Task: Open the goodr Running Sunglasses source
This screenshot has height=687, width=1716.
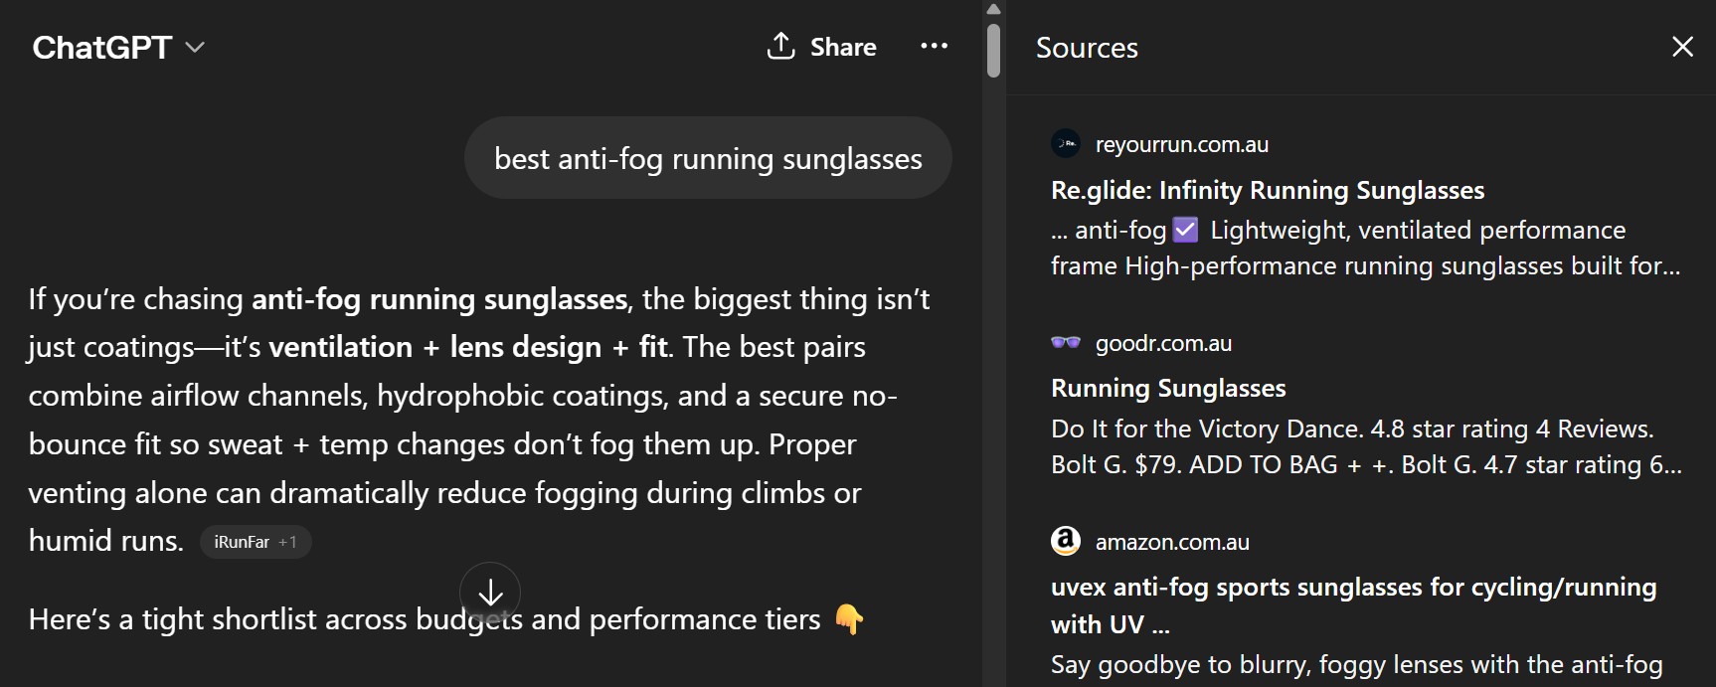Action: click(x=1168, y=389)
